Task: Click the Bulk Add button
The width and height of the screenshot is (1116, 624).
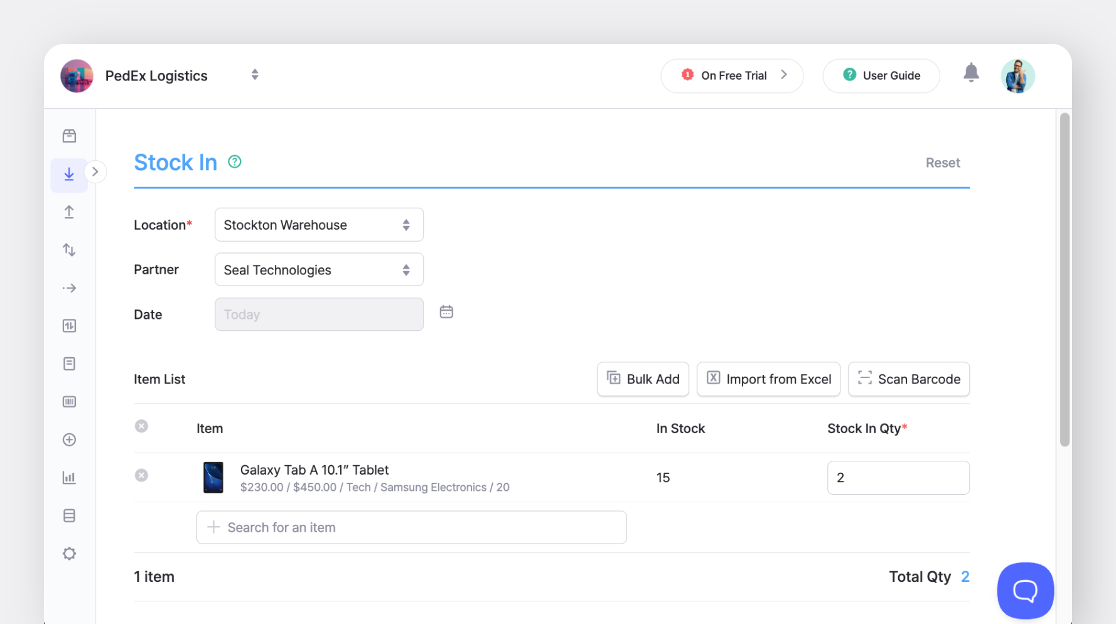Action: point(643,379)
